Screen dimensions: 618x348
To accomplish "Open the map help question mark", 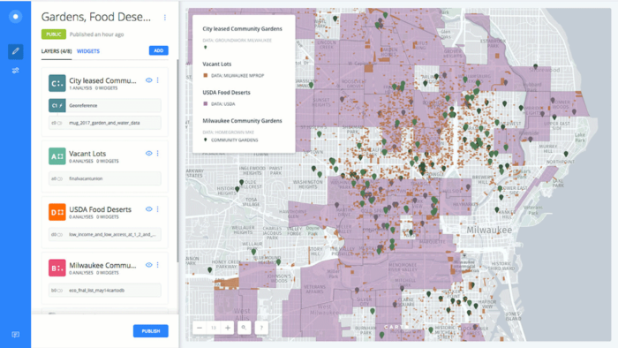I will pyautogui.click(x=261, y=328).
